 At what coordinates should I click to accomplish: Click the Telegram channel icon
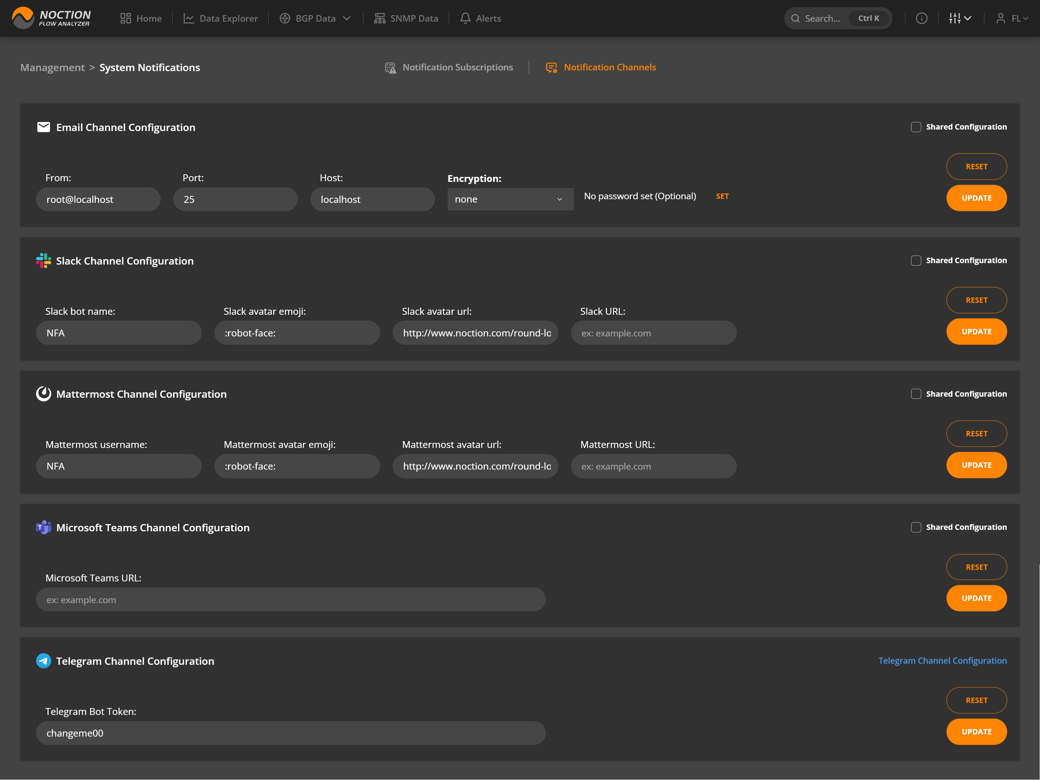(x=43, y=661)
